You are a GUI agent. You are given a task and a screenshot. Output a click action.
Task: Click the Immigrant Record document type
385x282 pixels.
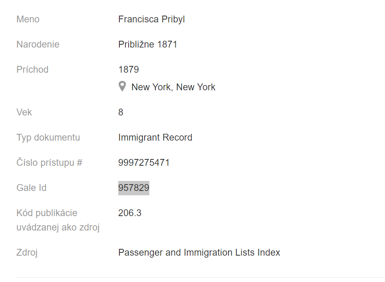[x=155, y=137]
